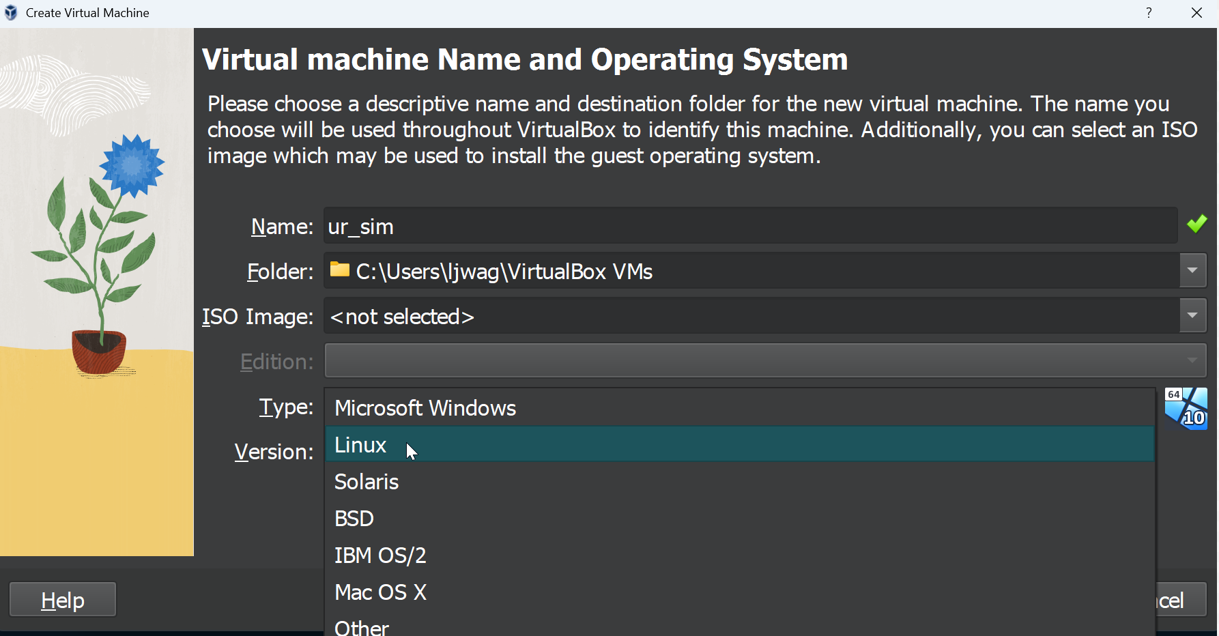Select IBM OS/2 in the Type list
The image size is (1219, 636).
740,555
